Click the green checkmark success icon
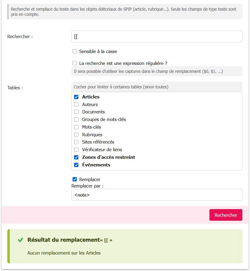This screenshot has height=271, width=250. 20,240
